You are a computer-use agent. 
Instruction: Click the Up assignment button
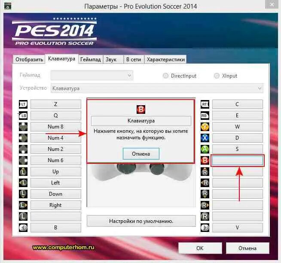click(x=56, y=172)
